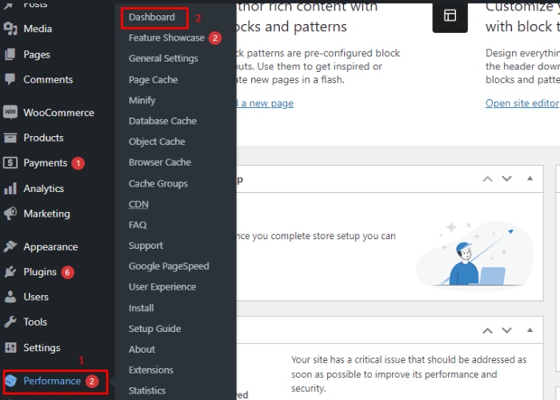Move site health widget down
This screenshot has width=560, height=400.
pyautogui.click(x=506, y=330)
